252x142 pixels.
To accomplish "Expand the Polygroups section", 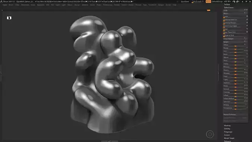I will coord(228,132).
